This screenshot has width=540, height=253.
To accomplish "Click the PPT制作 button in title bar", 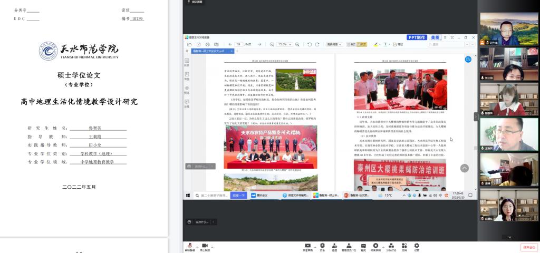I will 417,37.
